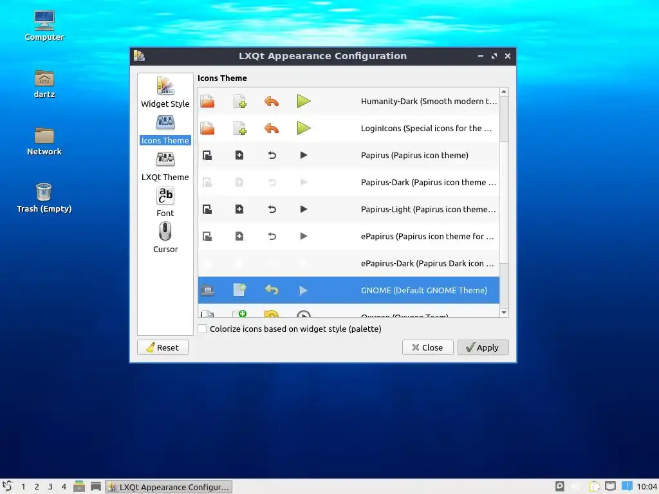This screenshot has height=494, width=659.
Task: Click Humanity-Dark new document preview icon
Action: click(239, 101)
